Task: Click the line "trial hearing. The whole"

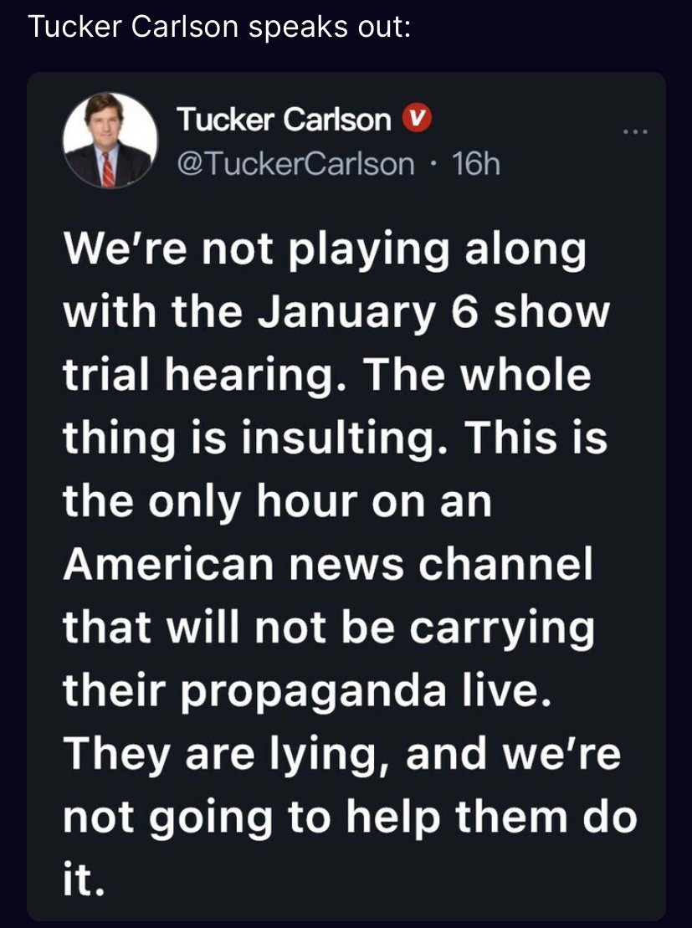Action: 327,376
